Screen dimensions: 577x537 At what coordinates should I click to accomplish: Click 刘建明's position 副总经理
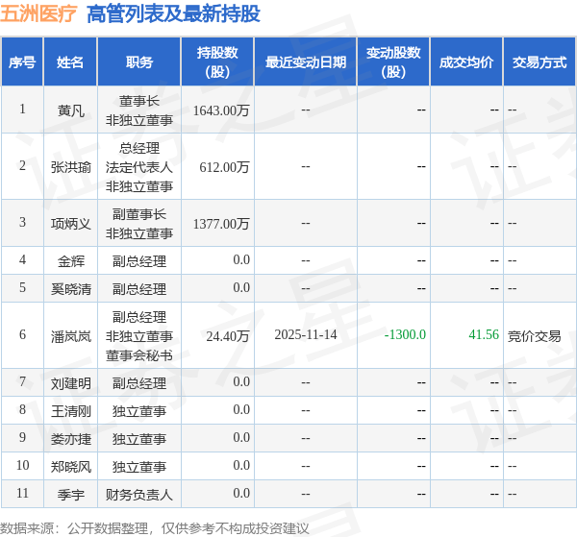[x=139, y=383]
